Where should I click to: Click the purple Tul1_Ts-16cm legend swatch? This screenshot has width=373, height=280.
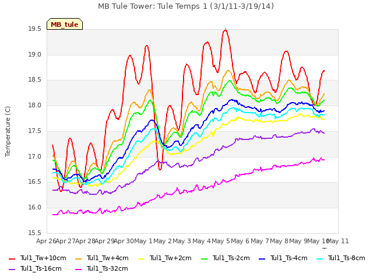tap(12, 269)
